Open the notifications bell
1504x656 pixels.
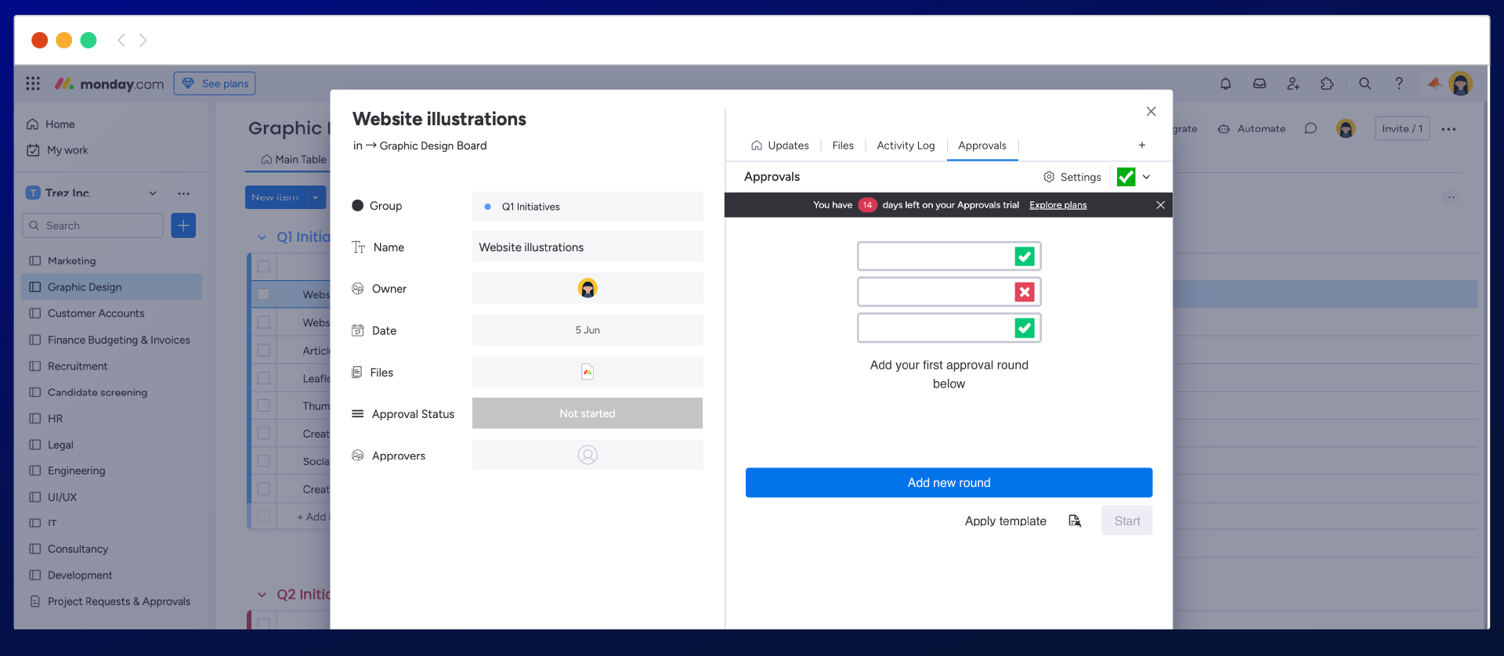[x=1225, y=84]
